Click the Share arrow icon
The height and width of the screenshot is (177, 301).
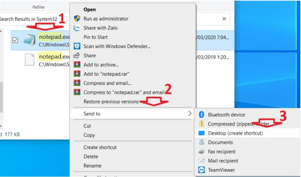point(77,55)
